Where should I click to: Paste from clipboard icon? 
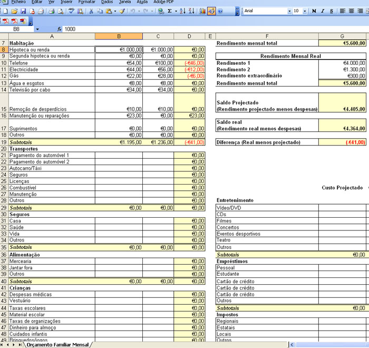click(109, 11)
